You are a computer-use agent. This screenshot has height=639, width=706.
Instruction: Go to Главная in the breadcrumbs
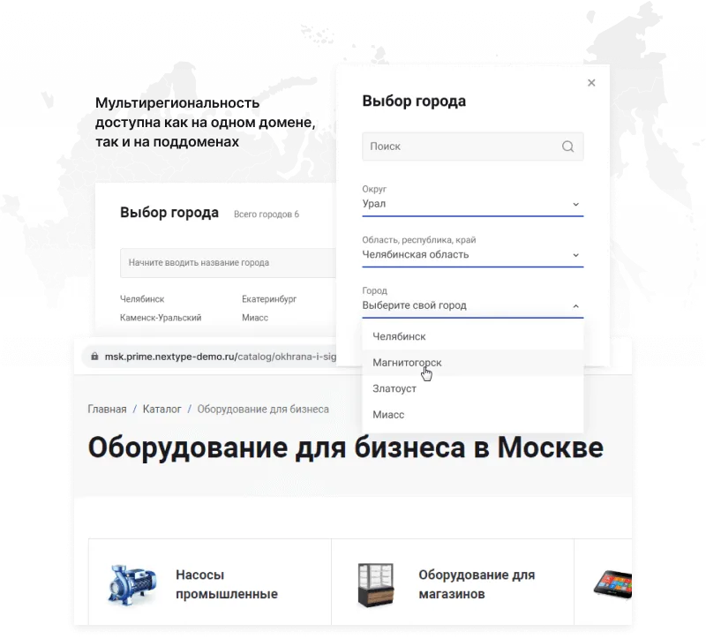tap(106, 410)
